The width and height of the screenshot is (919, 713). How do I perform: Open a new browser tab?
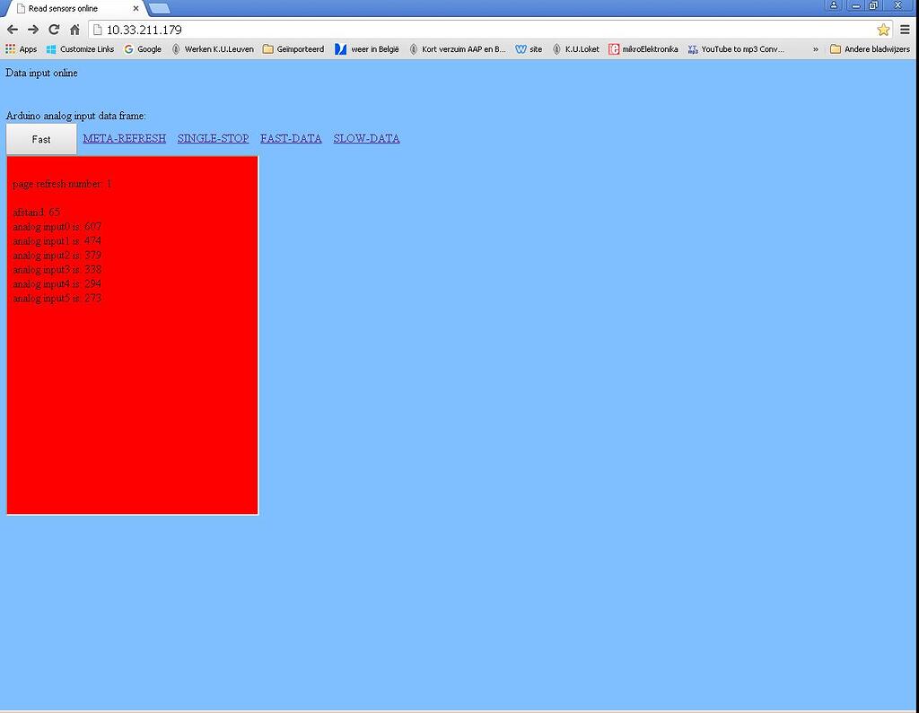point(161,8)
